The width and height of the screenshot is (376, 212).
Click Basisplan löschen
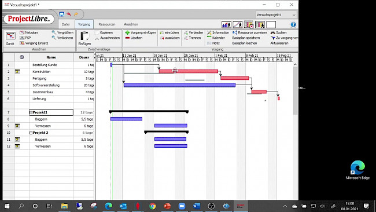(244, 43)
